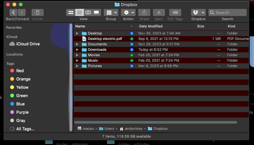
Task: Open the Action gear menu
Action: (128, 12)
